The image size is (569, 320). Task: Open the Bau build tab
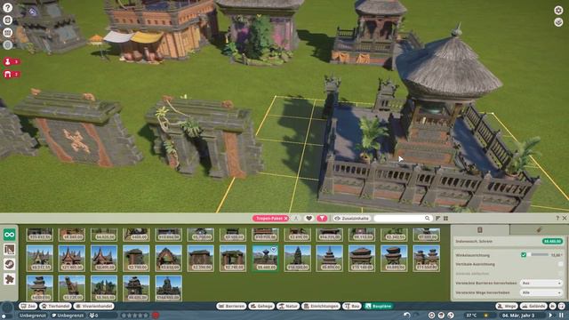(x=352, y=306)
